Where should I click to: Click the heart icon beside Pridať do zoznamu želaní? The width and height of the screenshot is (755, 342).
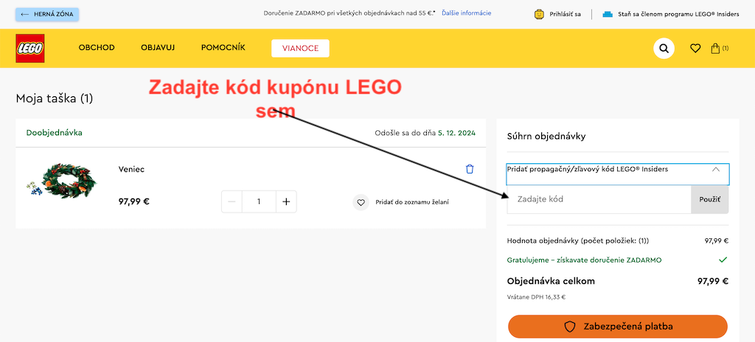coord(361,202)
